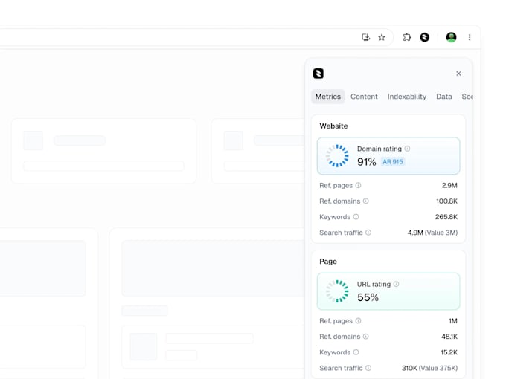Click the Website Search traffic value 4.9M
Viewport: 506px width, 379px height.
coord(415,233)
